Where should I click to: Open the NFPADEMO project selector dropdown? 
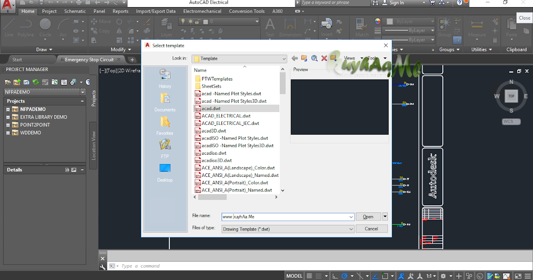[83, 92]
